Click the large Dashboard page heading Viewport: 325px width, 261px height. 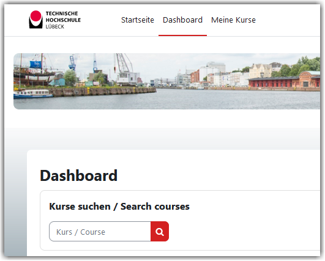[x=79, y=175]
